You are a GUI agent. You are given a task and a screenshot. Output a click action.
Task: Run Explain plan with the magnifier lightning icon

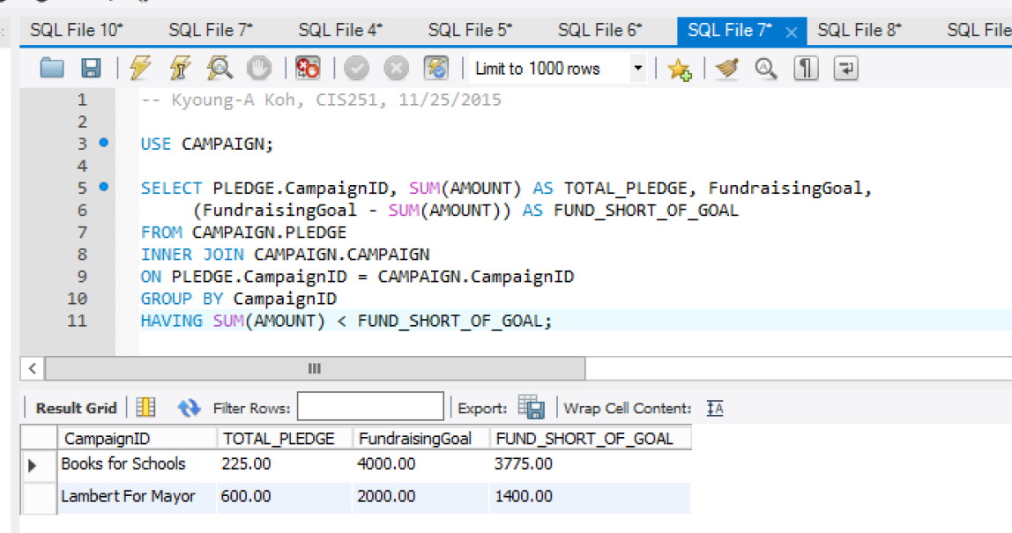pos(220,68)
